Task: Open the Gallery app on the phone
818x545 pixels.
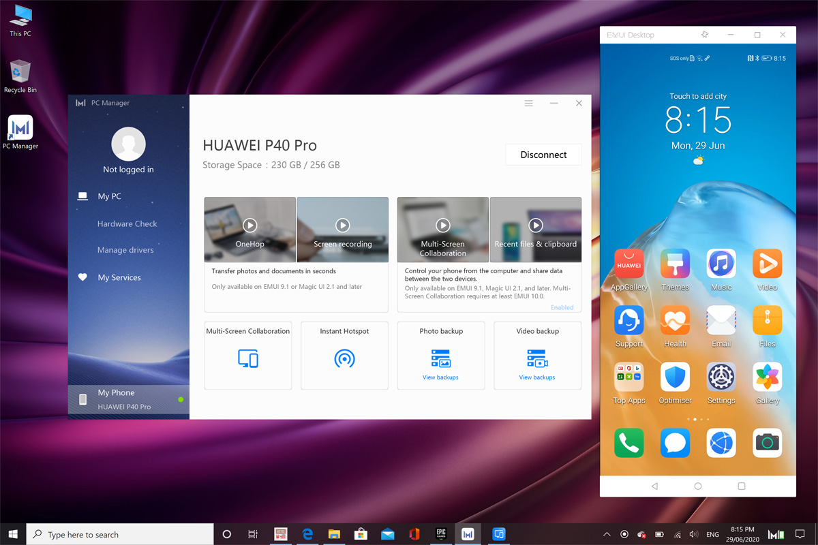Action: [767, 377]
